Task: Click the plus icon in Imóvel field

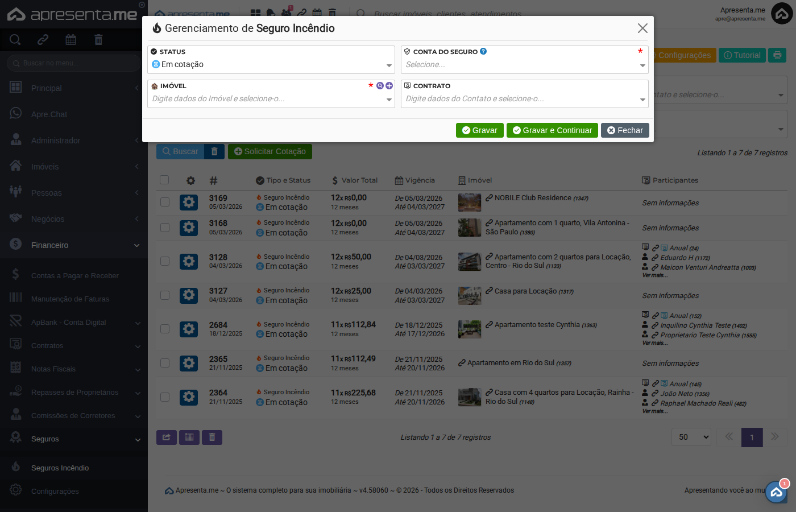Action: point(389,86)
